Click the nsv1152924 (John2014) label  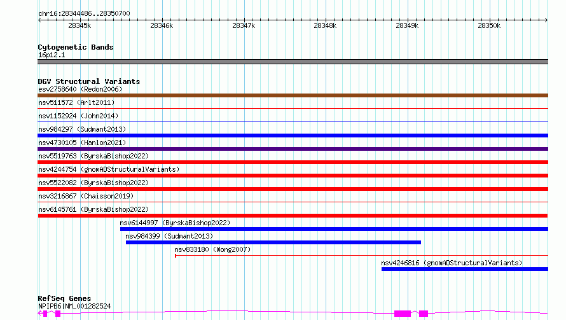[78, 116]
